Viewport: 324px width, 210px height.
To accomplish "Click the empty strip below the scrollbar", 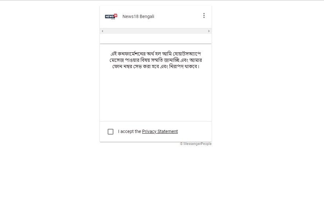I will pyautogui.click(x=156, y=38).
